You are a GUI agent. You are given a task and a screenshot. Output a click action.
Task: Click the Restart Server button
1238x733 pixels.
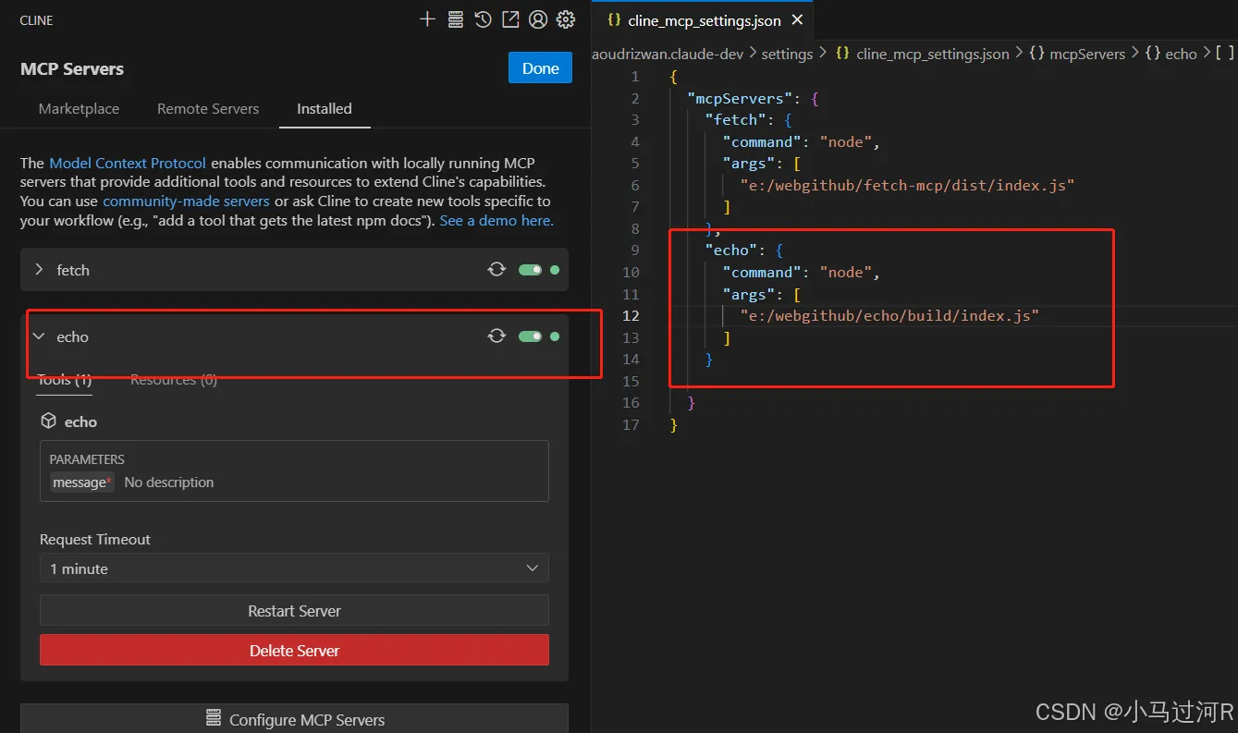pos(294,611)
